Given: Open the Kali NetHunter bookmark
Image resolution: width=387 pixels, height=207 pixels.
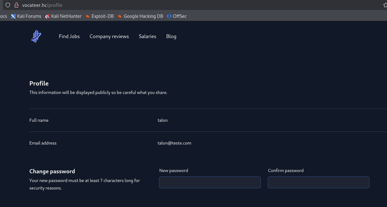Looking at the screenshot, I should click(x=63, y=16).
